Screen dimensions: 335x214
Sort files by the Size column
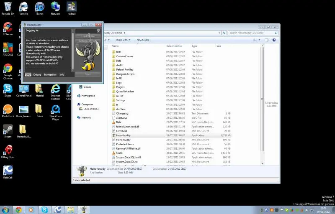pos(223,46)
